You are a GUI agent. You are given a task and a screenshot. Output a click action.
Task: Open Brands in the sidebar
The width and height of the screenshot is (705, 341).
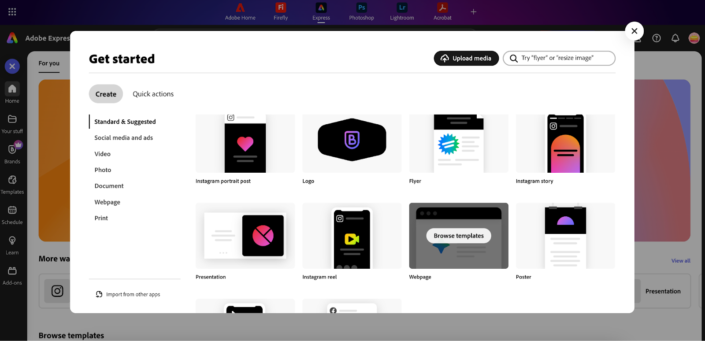pos(12,154)
